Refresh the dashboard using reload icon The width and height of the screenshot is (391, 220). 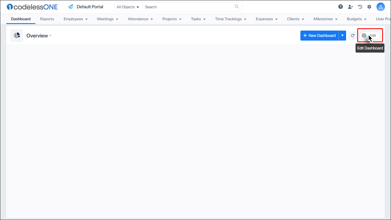(x=352, y=35)
